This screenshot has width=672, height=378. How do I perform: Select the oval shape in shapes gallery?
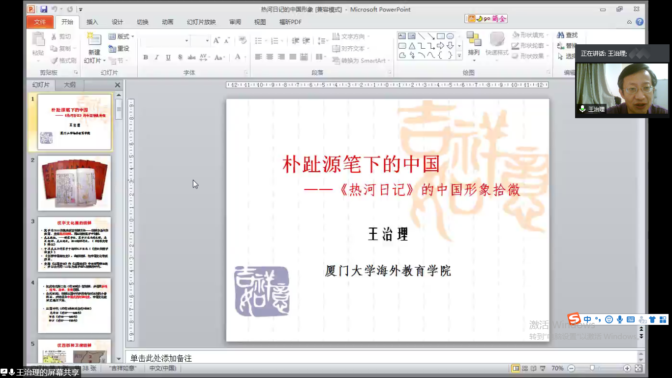pyautogui.click(x=450, y=36)
